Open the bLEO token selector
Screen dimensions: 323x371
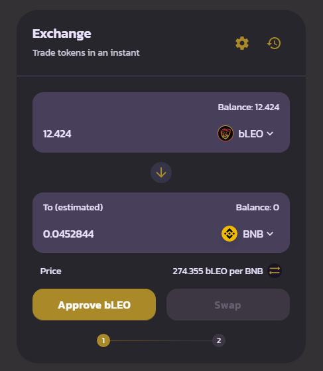click(x=245, y=133)
